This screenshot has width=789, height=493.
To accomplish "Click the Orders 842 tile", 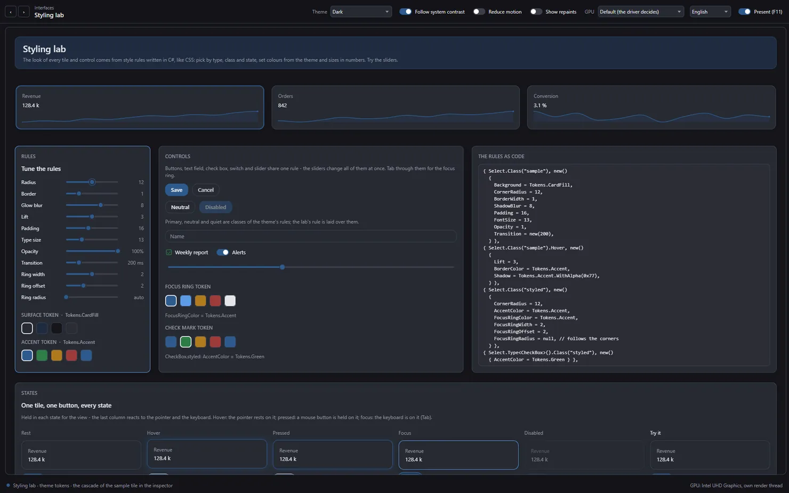I will point(396,108).
